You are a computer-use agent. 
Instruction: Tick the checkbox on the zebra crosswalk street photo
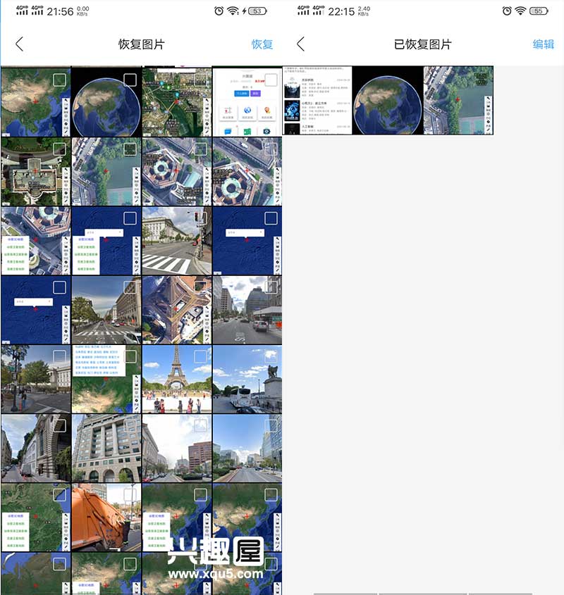200,218
